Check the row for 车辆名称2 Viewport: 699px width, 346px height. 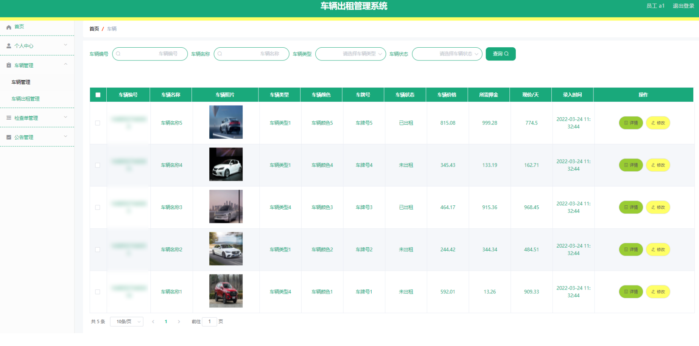pyautogui.click(x=98, y=250)
